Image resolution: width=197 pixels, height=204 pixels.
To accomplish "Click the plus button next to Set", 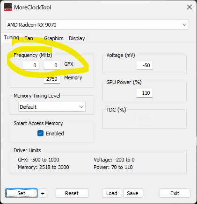I will point(43,193).
